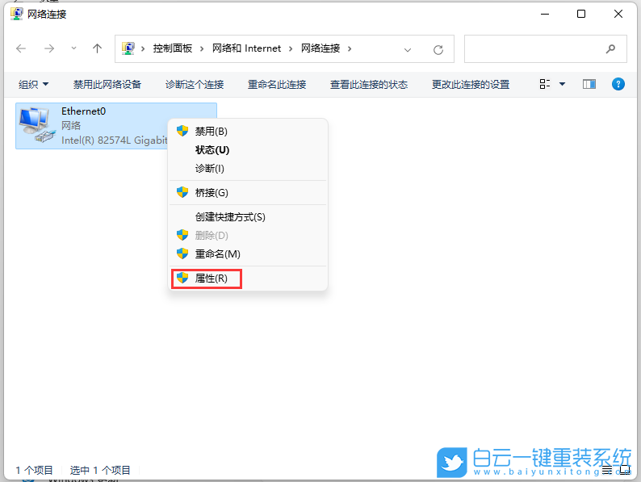Click 查看此连接的状态 toolbar button
Image resolution: width=641 pixels, height=482 pixels.
(369, 85)
